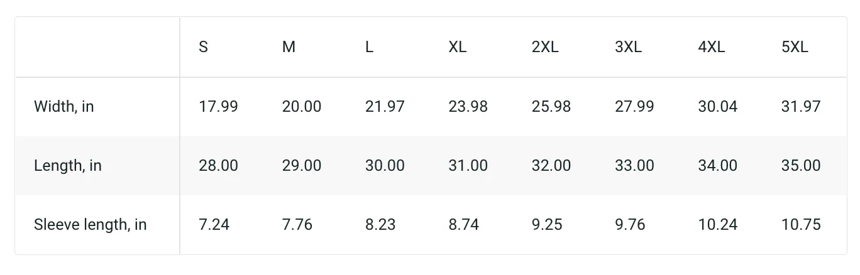
Task: Click the "Width, in" row label
Action: (x=64, y=107)
